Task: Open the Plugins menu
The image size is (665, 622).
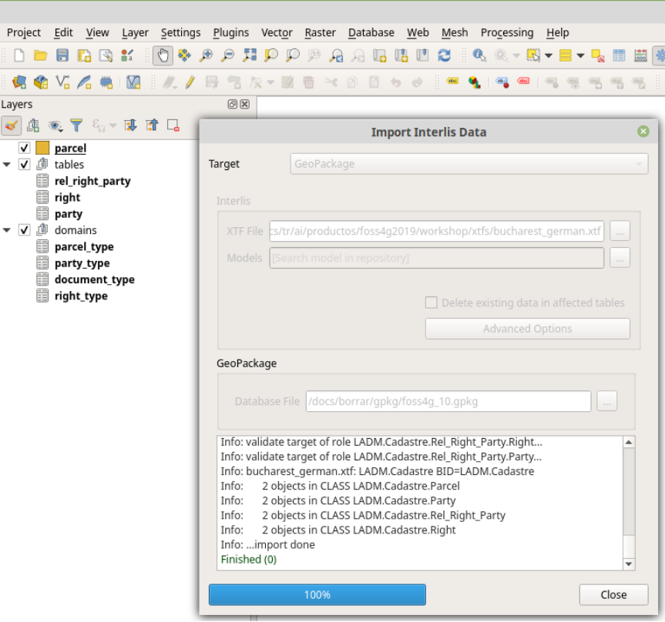Action: (230, 32)
